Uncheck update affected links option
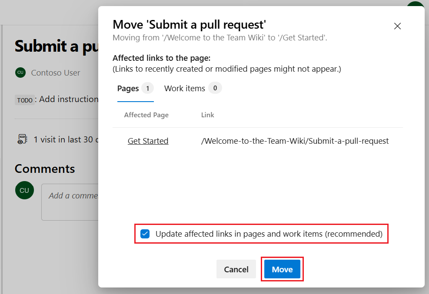 click(144, 234)
